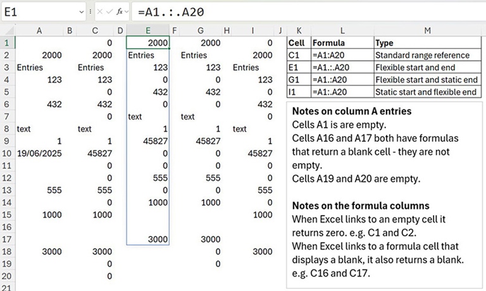Select column A header

(39, 30)
